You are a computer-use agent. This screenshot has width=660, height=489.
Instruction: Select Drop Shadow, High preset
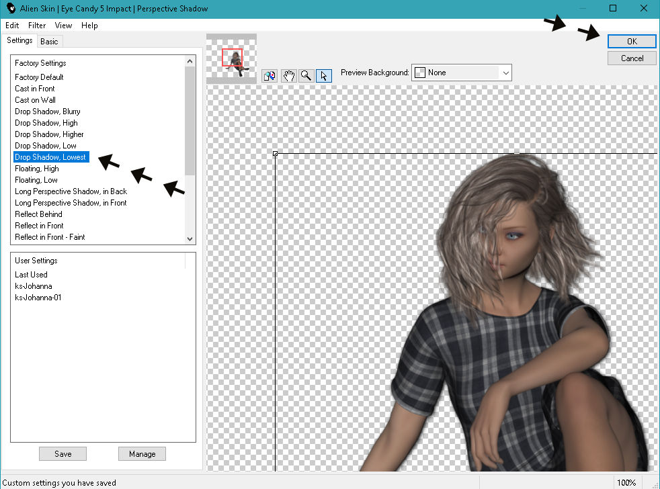click(x=46, y=122)
